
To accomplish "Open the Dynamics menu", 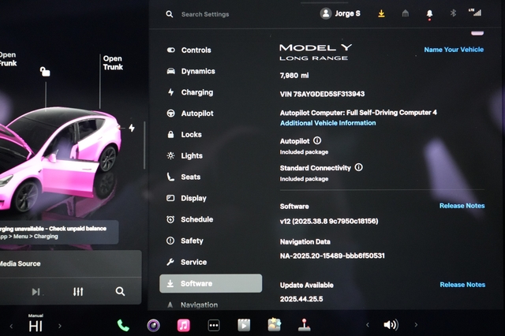I will click(x=191, y=71).
